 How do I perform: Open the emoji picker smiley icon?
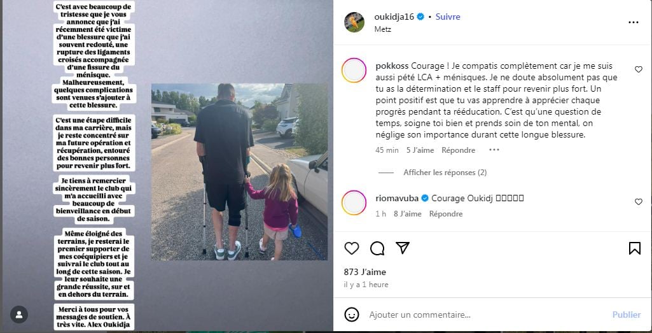[352, 315]
